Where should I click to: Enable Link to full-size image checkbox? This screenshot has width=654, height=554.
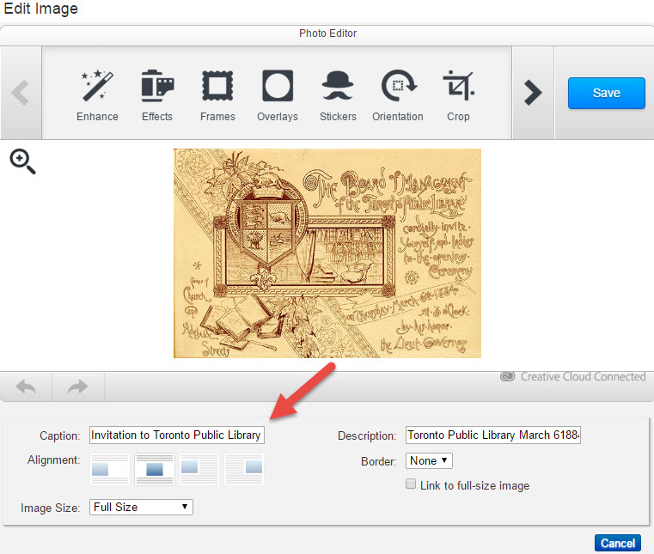pyautogui.click(x=412, y=485)
